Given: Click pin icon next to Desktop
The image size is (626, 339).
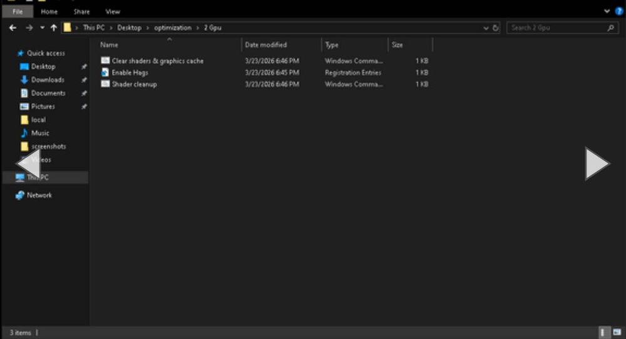Looking at the screenshot, I should pos(84,66).
